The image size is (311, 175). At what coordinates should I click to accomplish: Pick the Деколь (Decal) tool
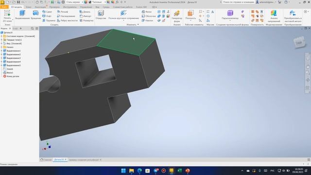[85, 12]
